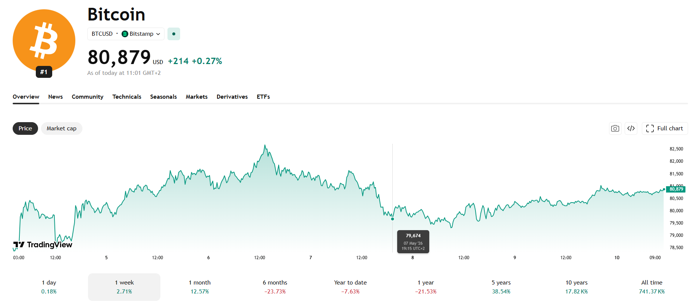The width and height of the screenshot is (700, 305).
Task: Show the All time range
Action: (x=652, y=287)
